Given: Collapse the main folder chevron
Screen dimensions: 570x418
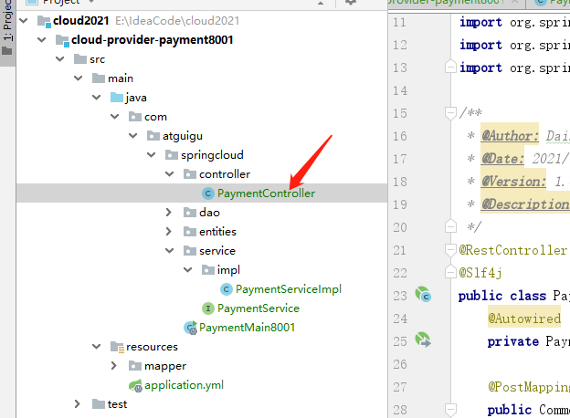Looking at the screenshot, I should tap(79, 78).
